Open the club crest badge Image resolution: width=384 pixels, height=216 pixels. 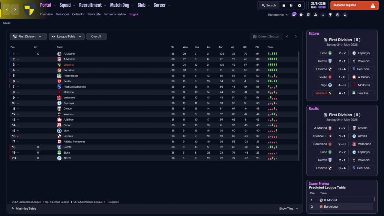coord(30,9)
